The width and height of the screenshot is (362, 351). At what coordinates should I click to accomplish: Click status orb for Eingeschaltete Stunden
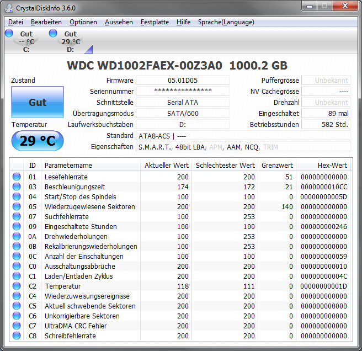point(17,226)
